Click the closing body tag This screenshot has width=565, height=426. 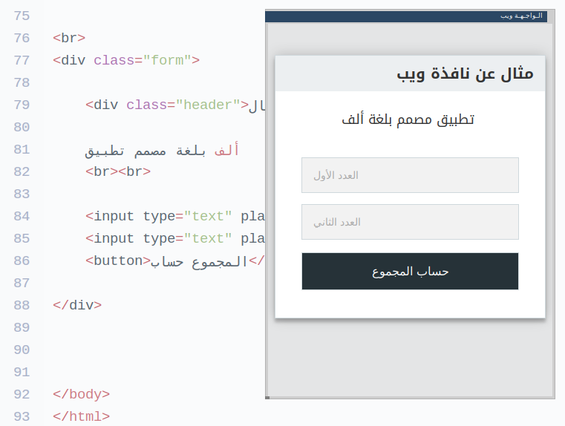[82, 394]
